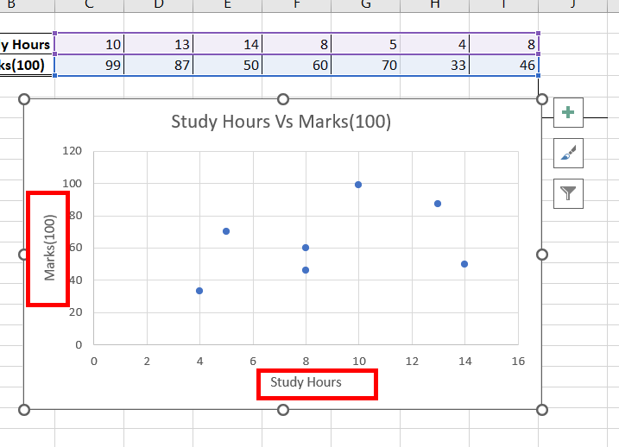
Task: Click the column C header
Action: (89, 5)
